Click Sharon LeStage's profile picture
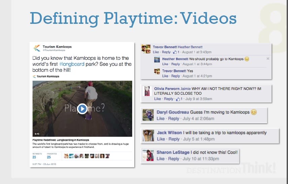 coord(148,155)
